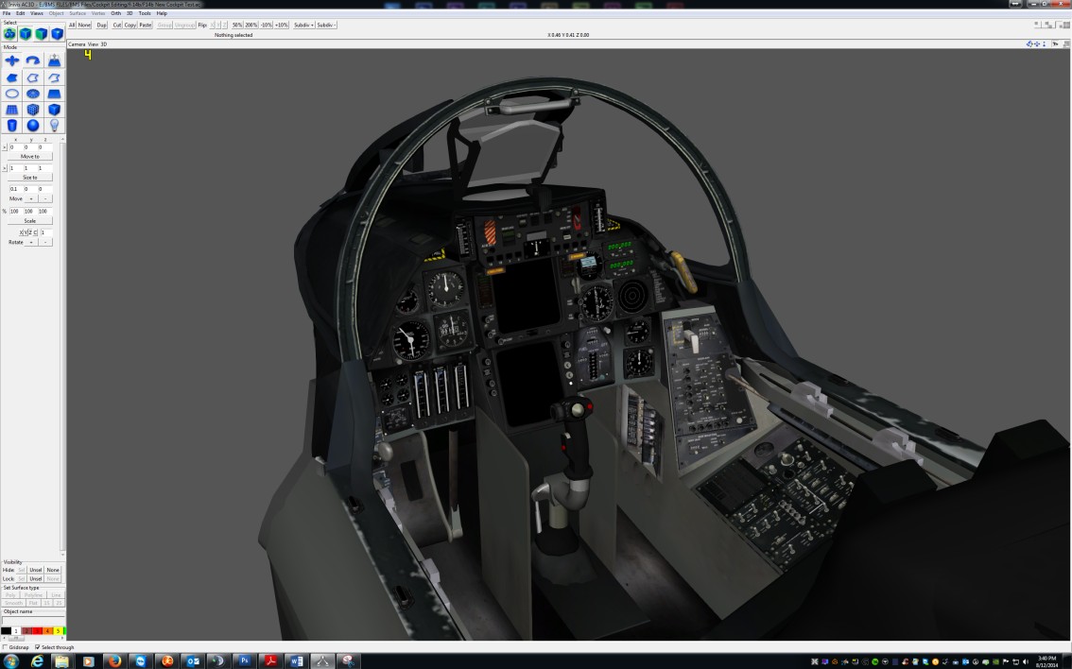Enable the Gridsnap checkbox

pos(5,647)
